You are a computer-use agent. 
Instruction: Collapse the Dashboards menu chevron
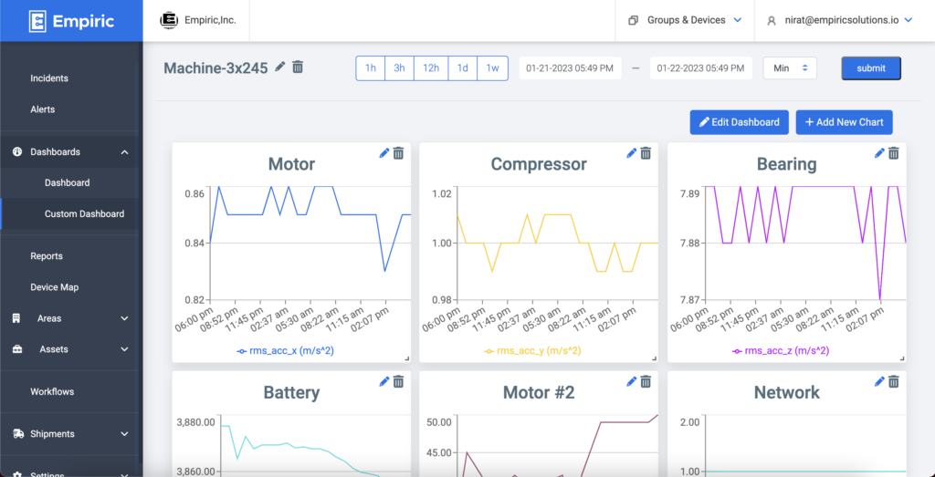coord(124,151)
